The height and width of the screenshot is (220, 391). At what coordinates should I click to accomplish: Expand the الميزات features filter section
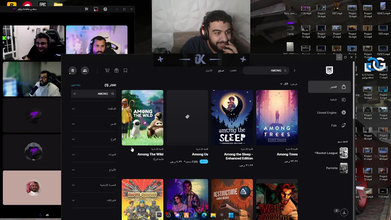coord(94,155)
